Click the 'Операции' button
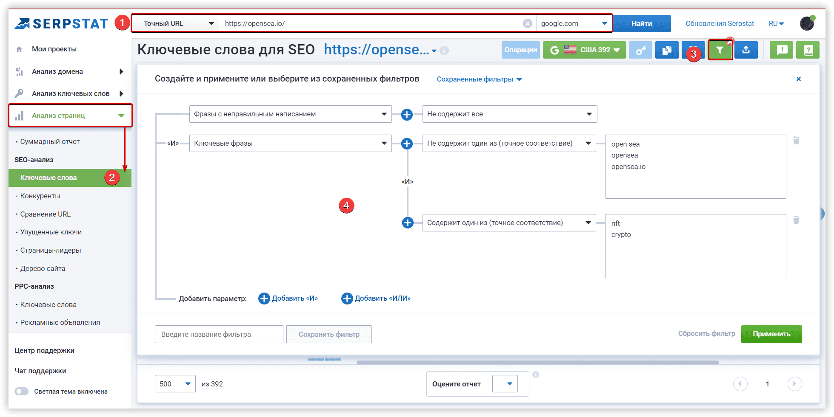This screenshot has width=834, height=417. click(x=521, y=50)
